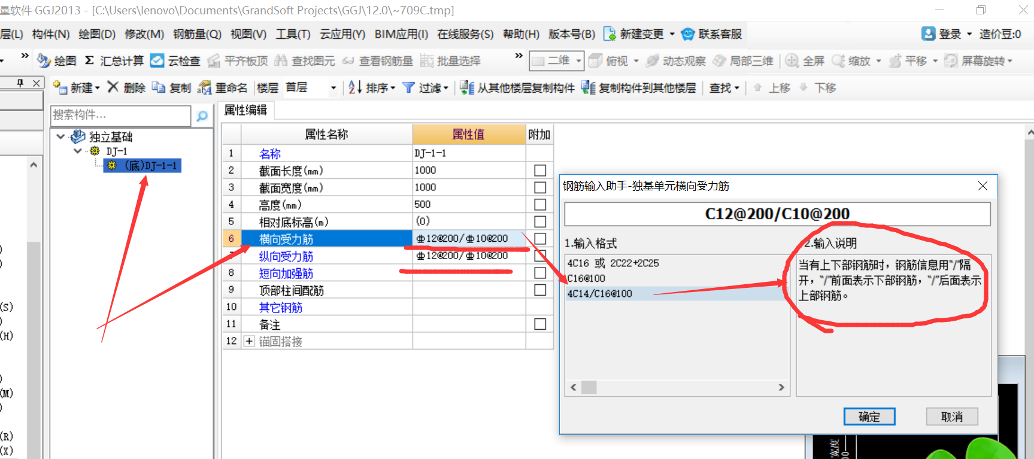Click the 缩放 zoom icon
The image size is (1034, 459).
[838, 60]
